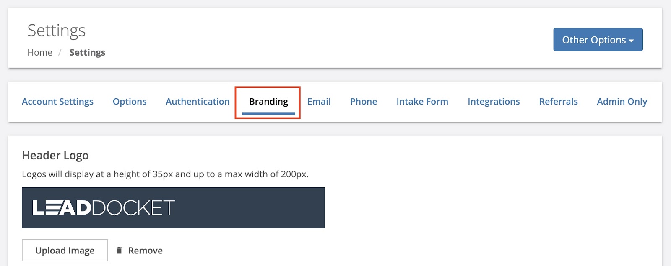The height and width of the screenshot is (266, 671).
Task: Navigate to Home via breadcrumb
Action: (x=40, y=53)
